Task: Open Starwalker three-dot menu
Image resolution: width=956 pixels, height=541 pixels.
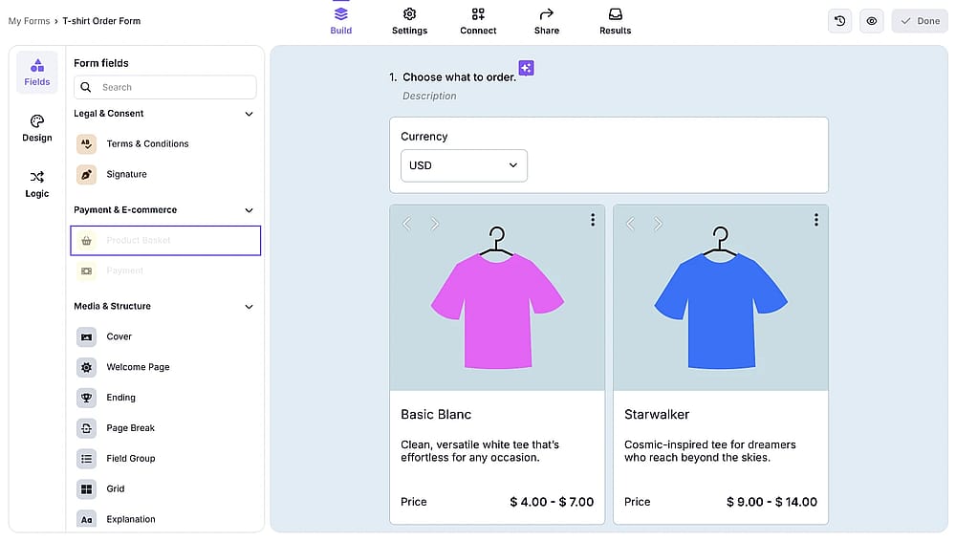Action: (816, 220)
